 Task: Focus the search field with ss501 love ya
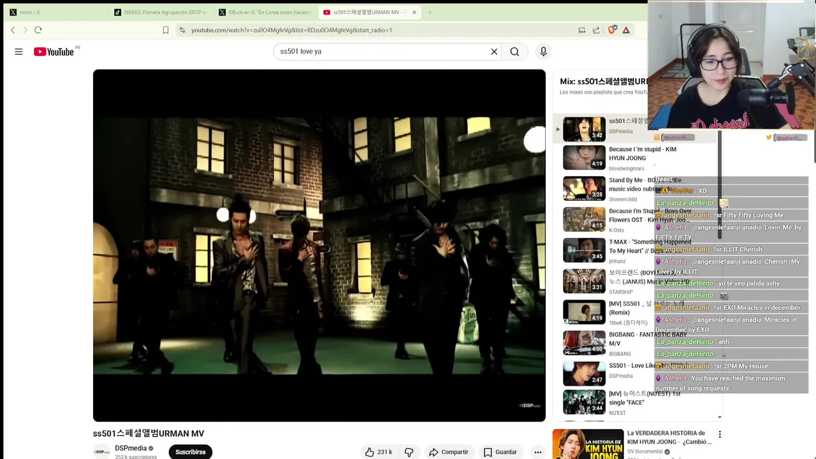[x=382, y=52]
